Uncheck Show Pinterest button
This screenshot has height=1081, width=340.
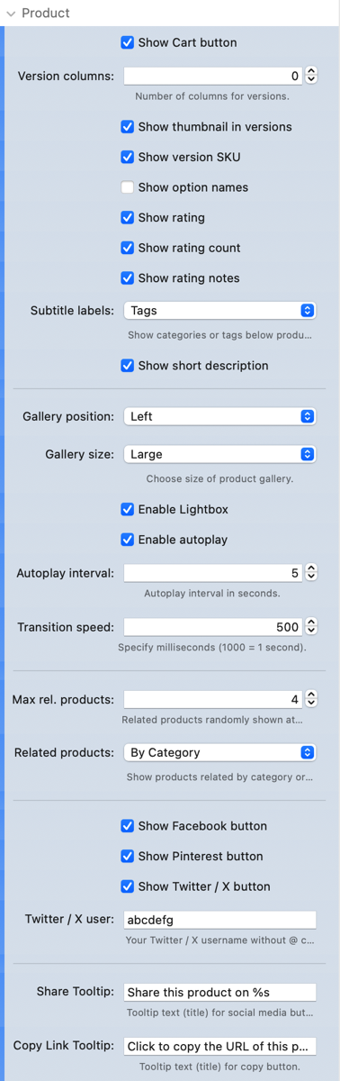128,856
